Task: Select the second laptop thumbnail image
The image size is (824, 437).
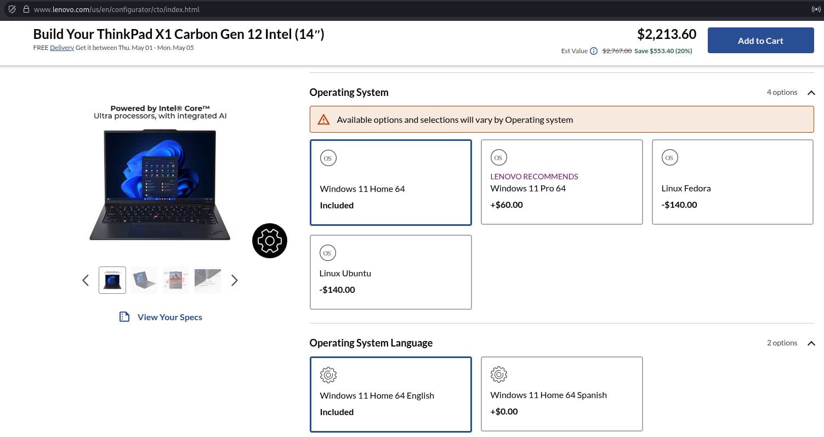Action: 144,280
